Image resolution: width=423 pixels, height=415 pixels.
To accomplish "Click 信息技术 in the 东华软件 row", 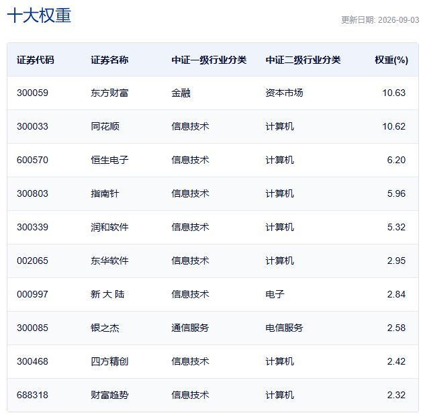I will tap(190, 261).
